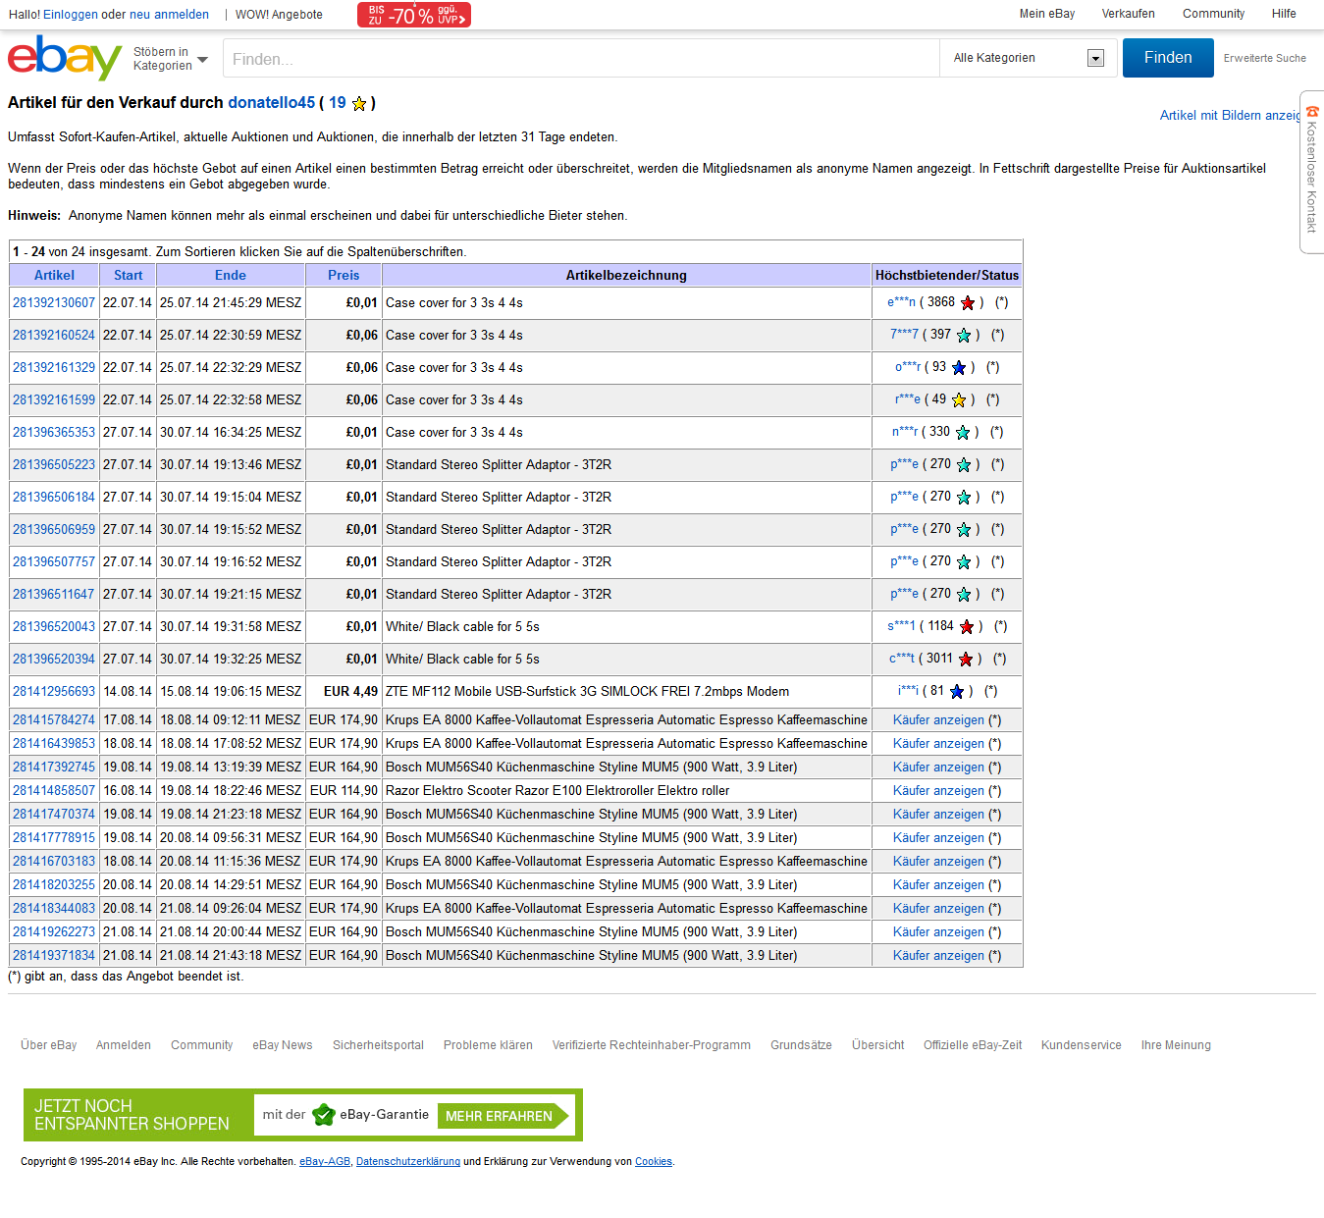
Task: Click blue star for bidder o***r
Action: pyautogui.click(x=959, y=368)
